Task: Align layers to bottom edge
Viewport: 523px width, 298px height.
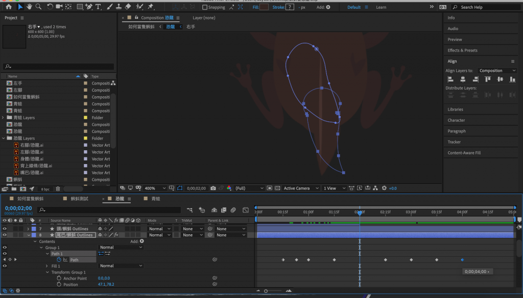Action: coord(512,79)
